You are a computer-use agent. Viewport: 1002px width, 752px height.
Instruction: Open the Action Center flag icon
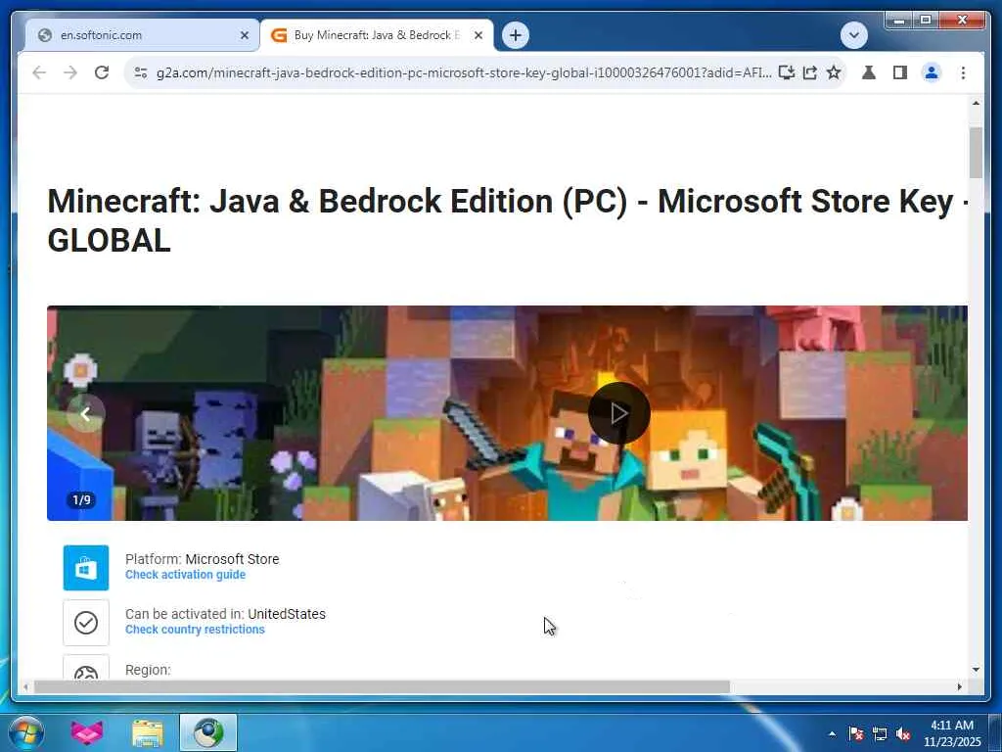coord(856,734)
